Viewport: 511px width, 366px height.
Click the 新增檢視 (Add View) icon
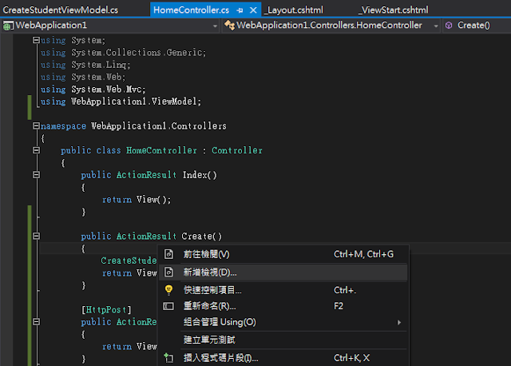(168, 273)
